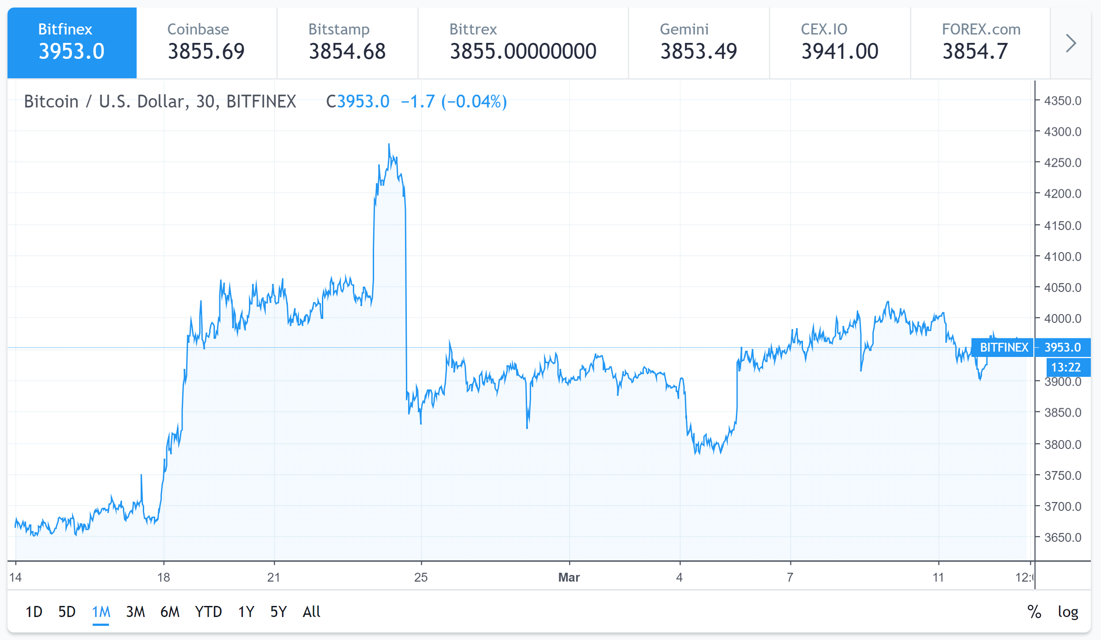
Task: Choose the 3M time range
Action: [x=135, y=612]
